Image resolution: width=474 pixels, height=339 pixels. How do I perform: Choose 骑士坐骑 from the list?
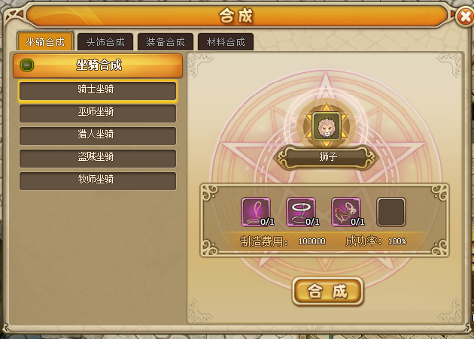click(x=98, y=91)
